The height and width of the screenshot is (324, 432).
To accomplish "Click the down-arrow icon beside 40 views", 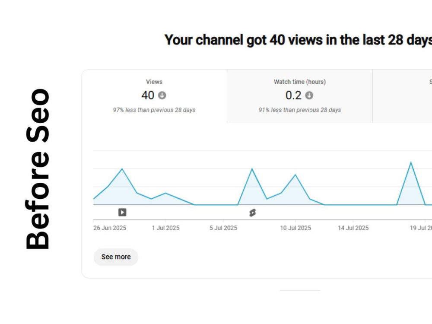I will pyautogui.click(x=162, y=95).
